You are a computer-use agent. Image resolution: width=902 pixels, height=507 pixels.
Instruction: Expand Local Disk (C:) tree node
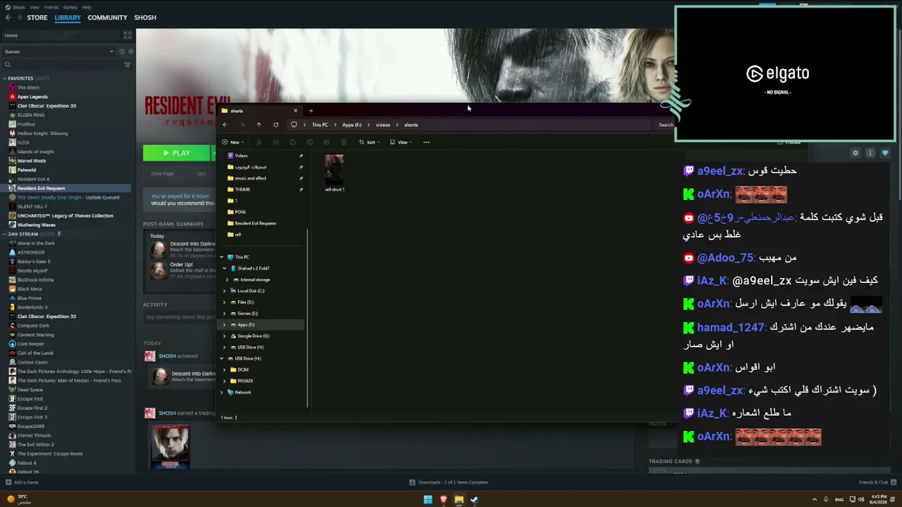[x=224, y=291]
